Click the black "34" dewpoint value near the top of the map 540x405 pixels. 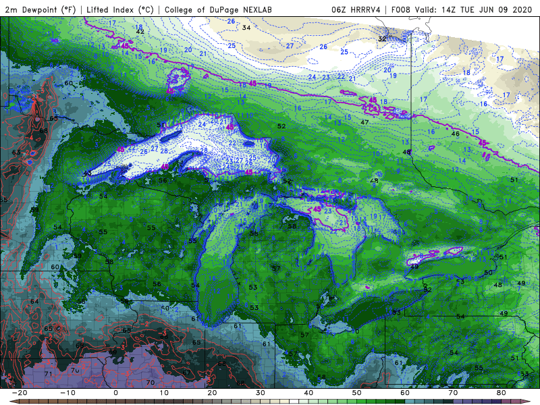246,28
